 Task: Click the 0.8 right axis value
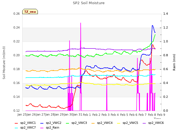coord(165,55)
